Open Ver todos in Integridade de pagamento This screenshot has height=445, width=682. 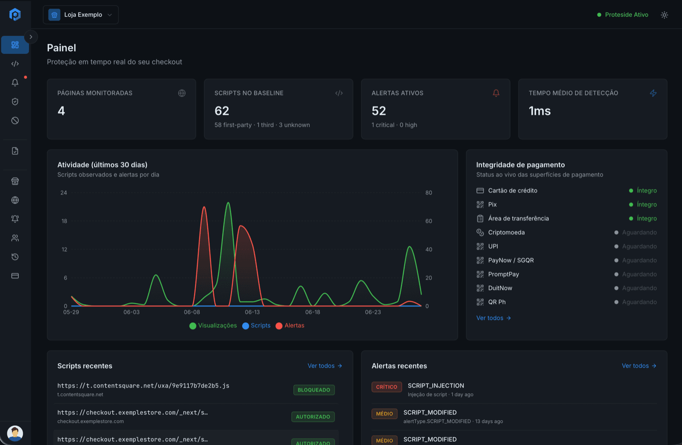point(494,318)
